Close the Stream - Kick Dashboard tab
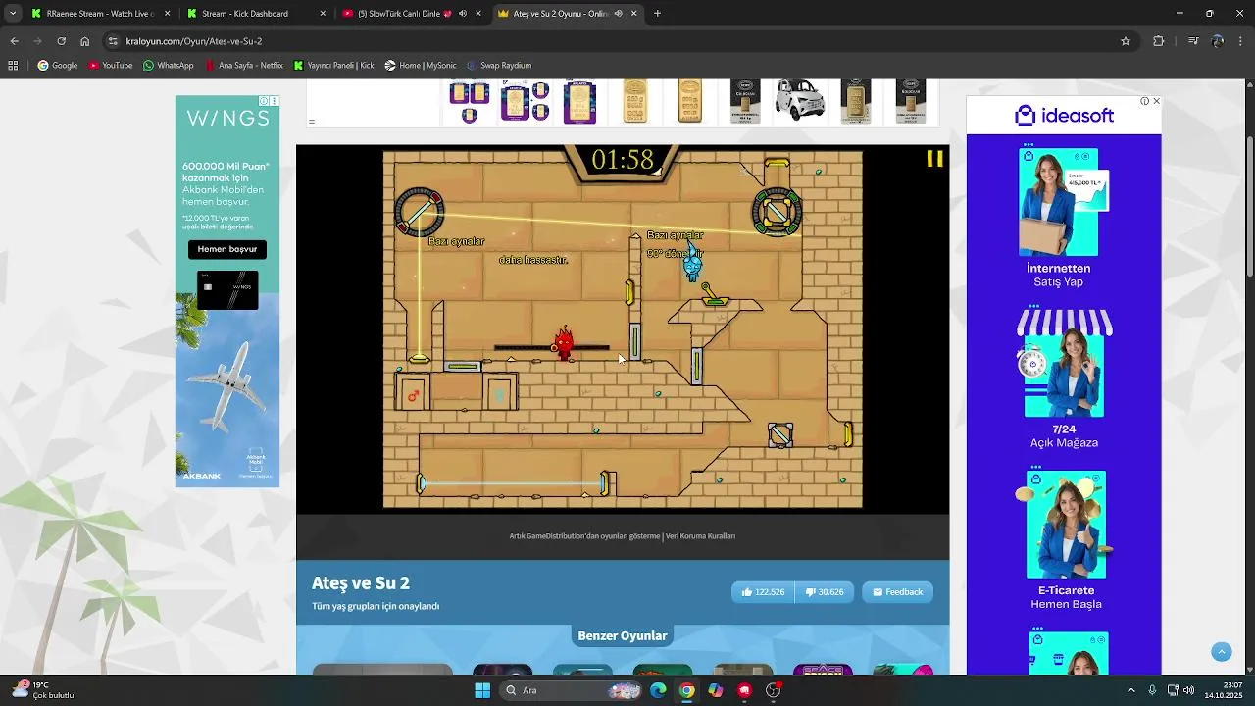1255x706 pixels. 323,14
